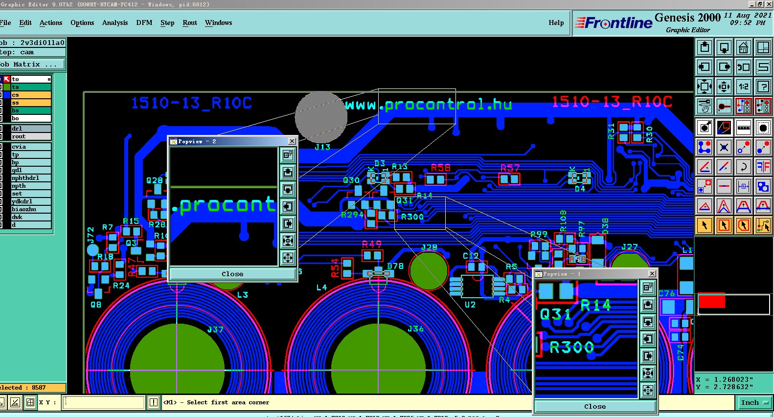This screenshot has height=417, width=774.
Task: Toggle the visibility box for layer drl
Action: point(1,129)
